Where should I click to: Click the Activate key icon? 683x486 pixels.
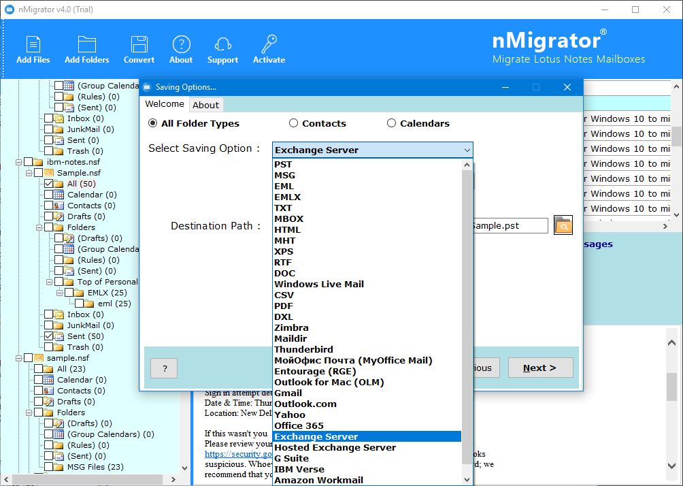[269, 44]
